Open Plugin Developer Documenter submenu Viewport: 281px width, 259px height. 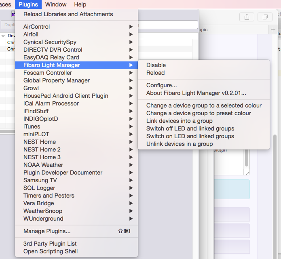[76, 173]
